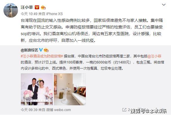Open 汪小菲's profile avatar photo
Screen dimensions: 171x116
(x=11, y=10)
